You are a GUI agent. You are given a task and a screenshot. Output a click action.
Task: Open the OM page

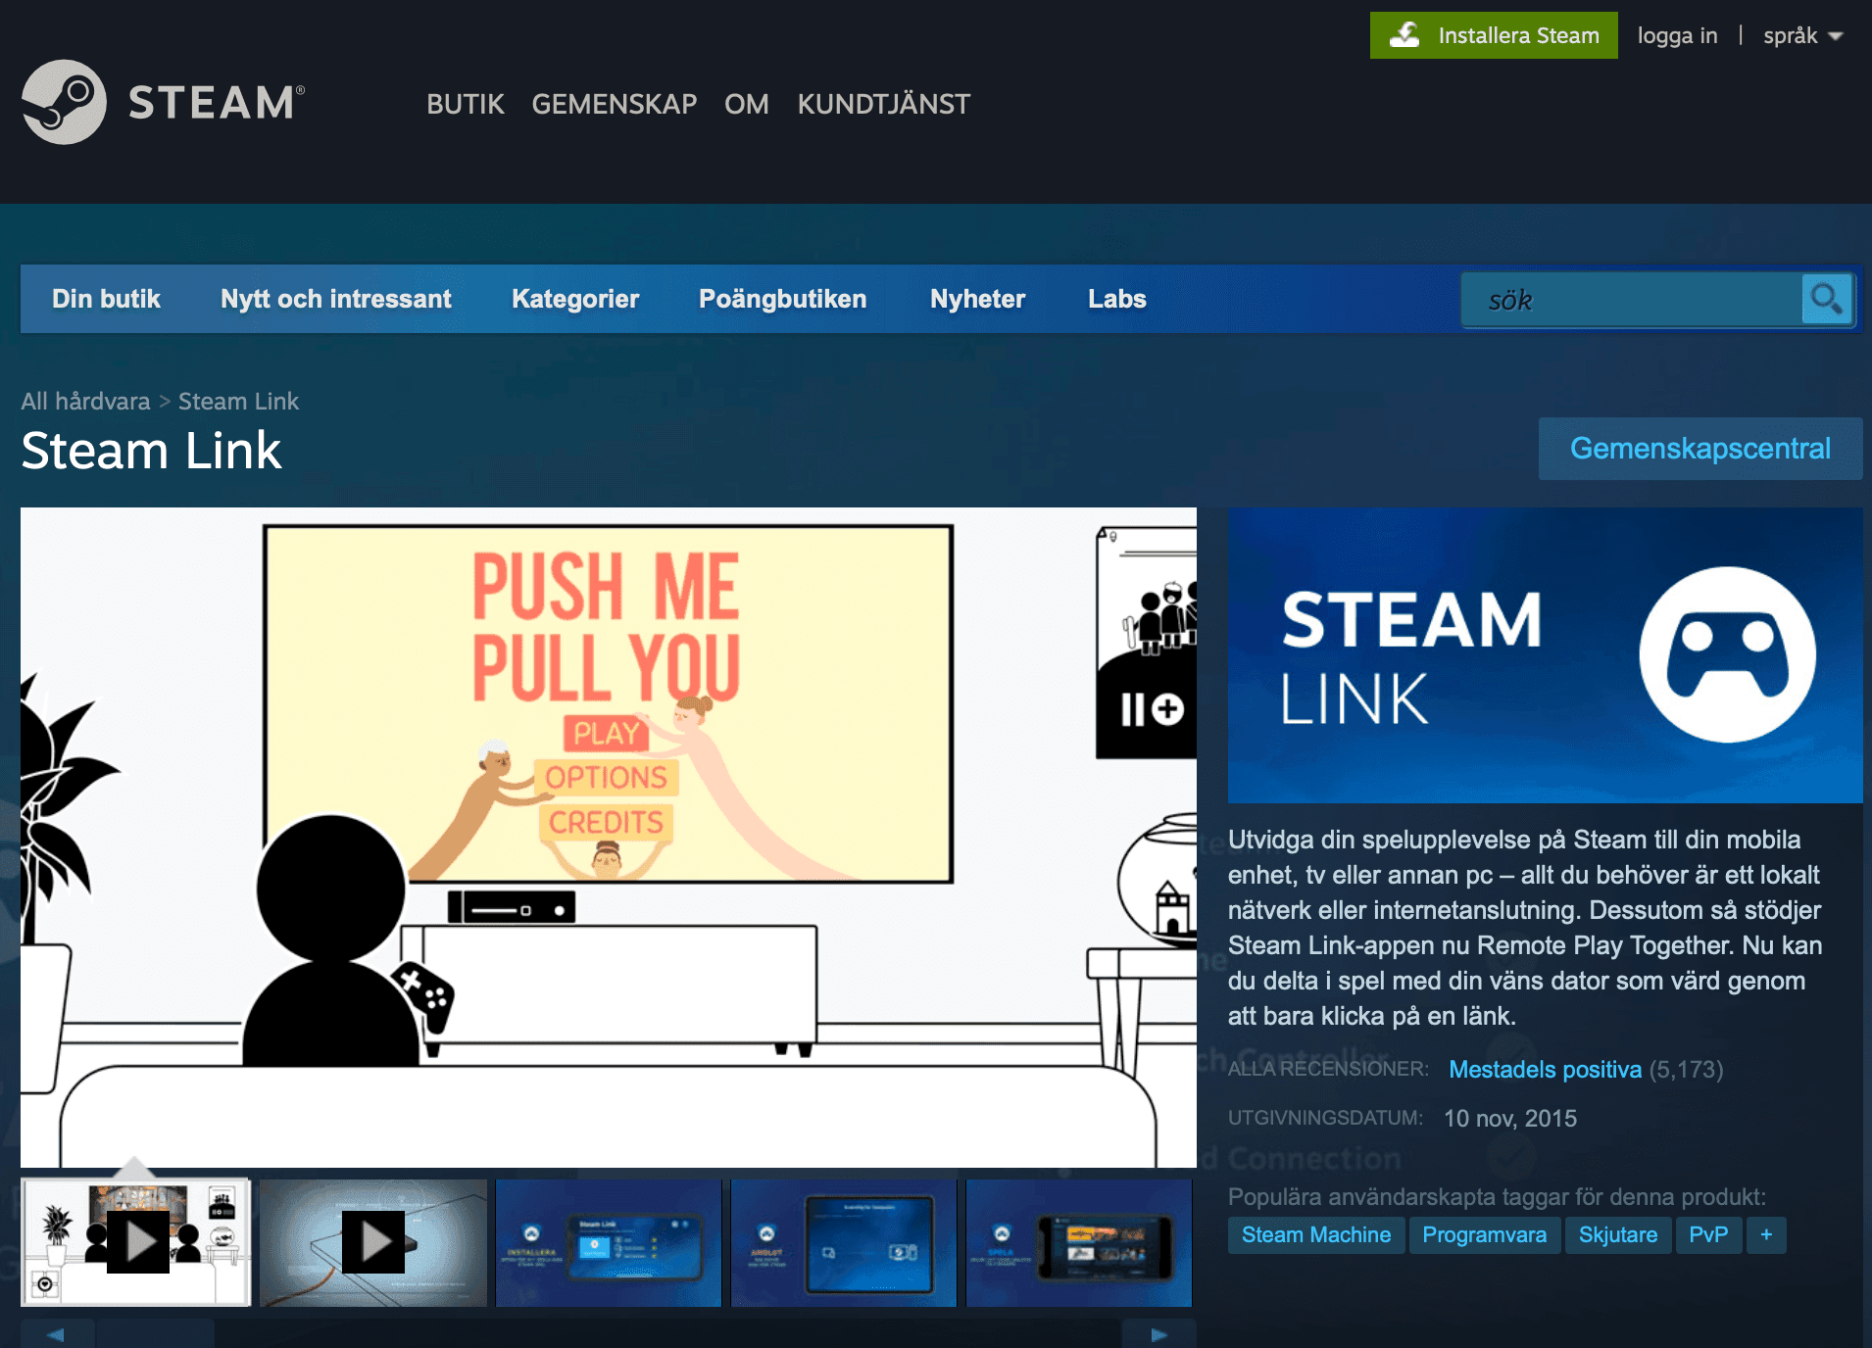747,104
